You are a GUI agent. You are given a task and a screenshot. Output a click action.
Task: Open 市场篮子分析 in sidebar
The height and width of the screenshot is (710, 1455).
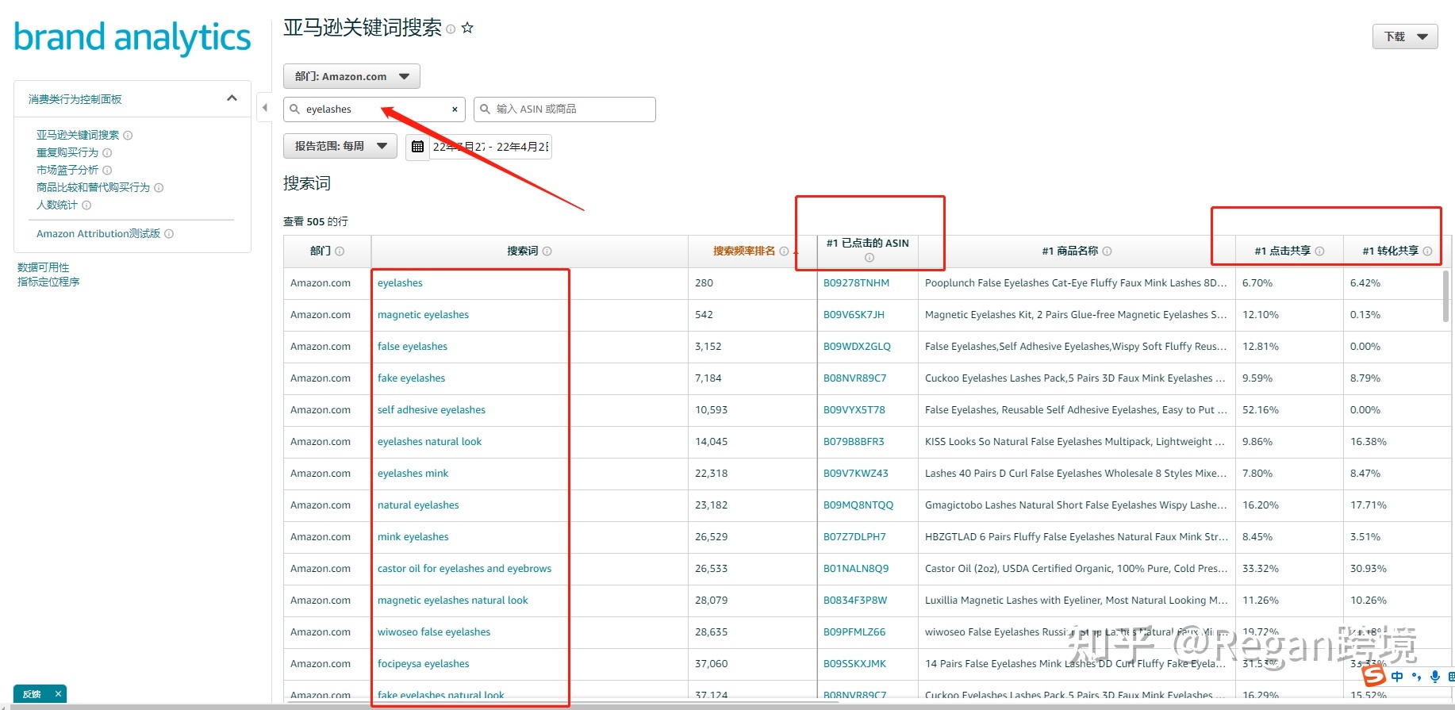pos(67,171)
